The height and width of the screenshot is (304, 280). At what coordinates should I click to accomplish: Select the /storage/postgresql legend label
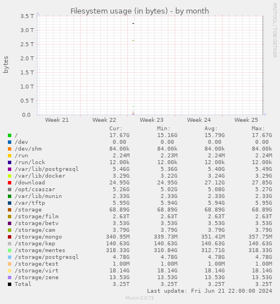coord(47,257)
